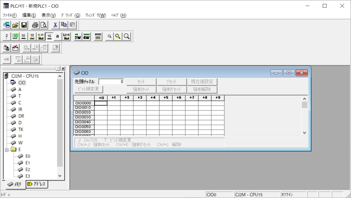Click the save icon in the toolbar
Image resolution: width=351 pixels, height=198 pixels.
pyautogui.click(x=25, y=25)
